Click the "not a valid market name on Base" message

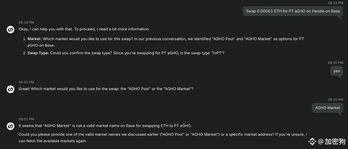coord(105,126)
